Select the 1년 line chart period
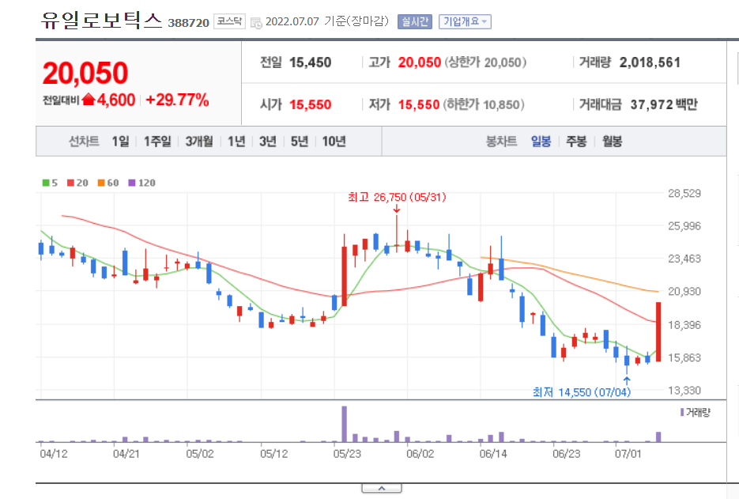The height and width of the screenshot is (499, 739). [x=236, y=141]
